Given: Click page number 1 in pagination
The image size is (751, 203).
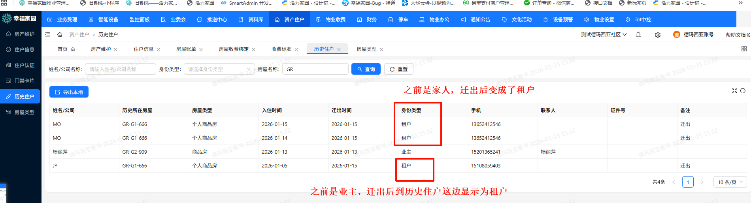Looking at the screenshot, I should click(x=688, y=182).
